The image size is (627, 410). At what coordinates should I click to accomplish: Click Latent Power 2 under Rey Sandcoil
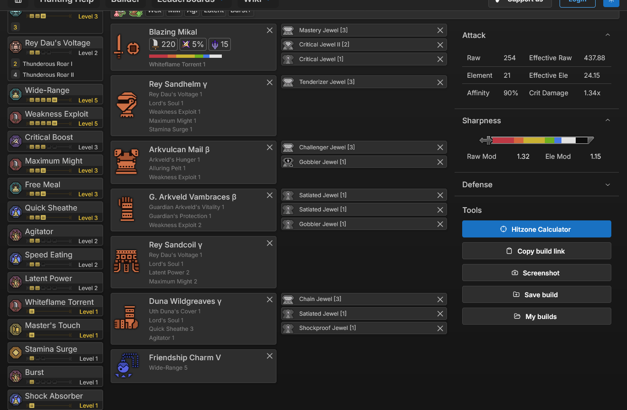point(169,273)
